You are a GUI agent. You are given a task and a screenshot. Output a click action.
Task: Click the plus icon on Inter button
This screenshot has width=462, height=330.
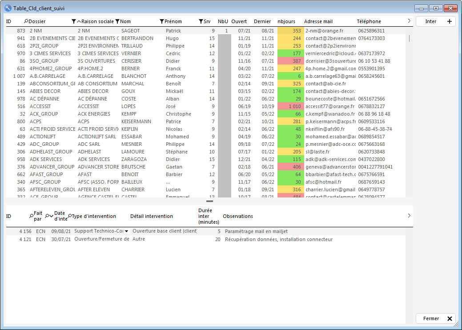(x=449, y=21)
